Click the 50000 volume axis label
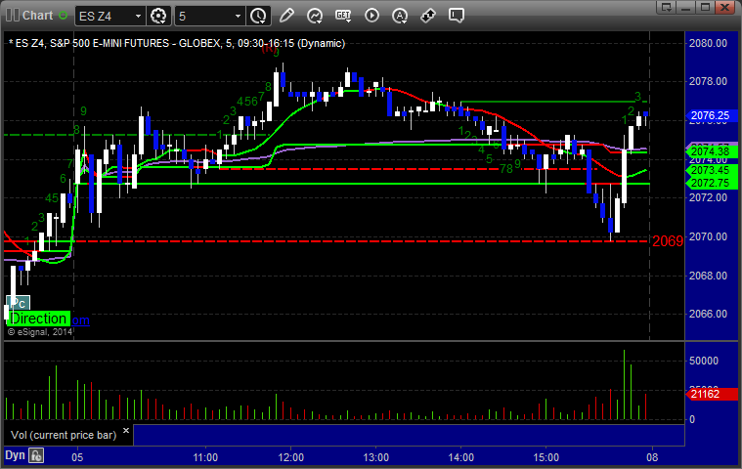This screenshot has height=469, width=742. point(704,361)
